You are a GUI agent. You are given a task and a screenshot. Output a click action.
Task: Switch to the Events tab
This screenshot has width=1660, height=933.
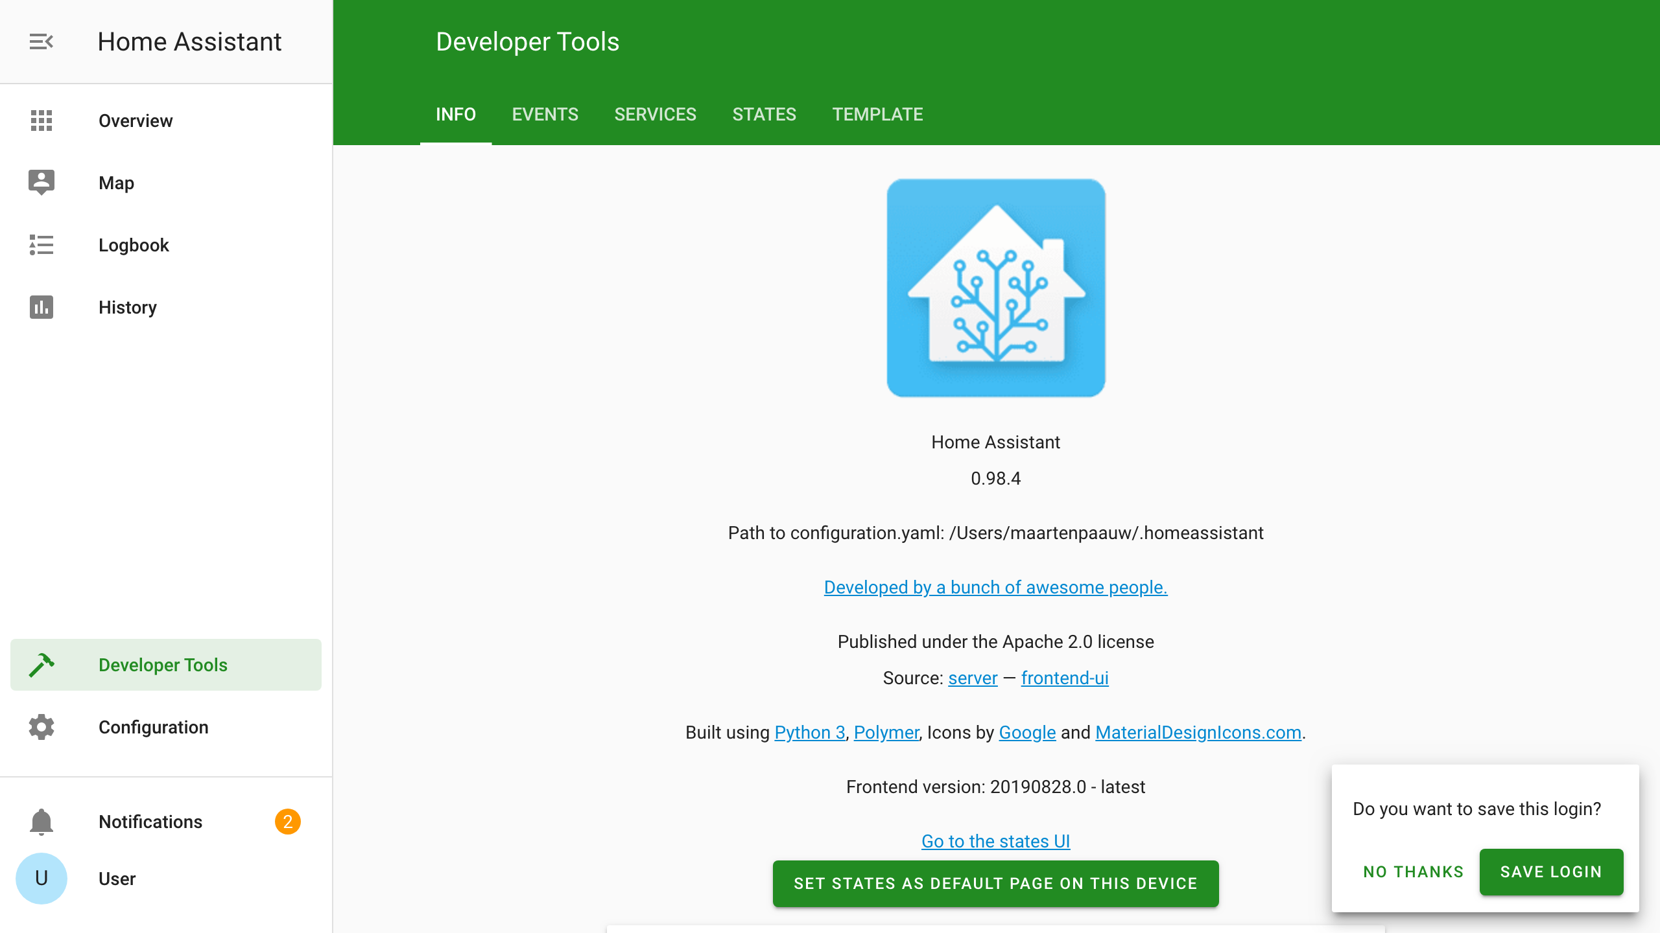545,115
